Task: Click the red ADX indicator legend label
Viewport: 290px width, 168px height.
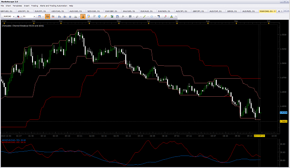Action: tap(14, 143)
